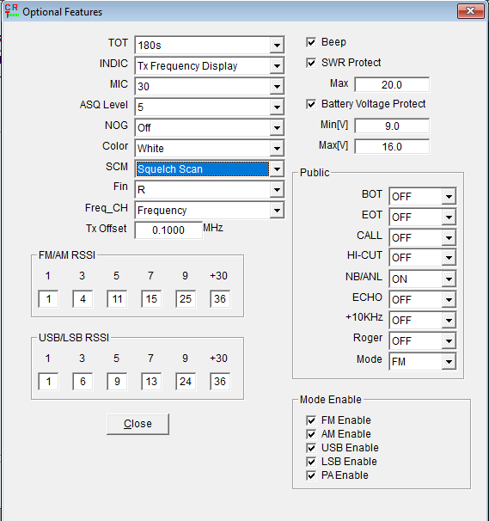Open the BOT dropdown
The image size is (489, 521).
tap(423, 196)
